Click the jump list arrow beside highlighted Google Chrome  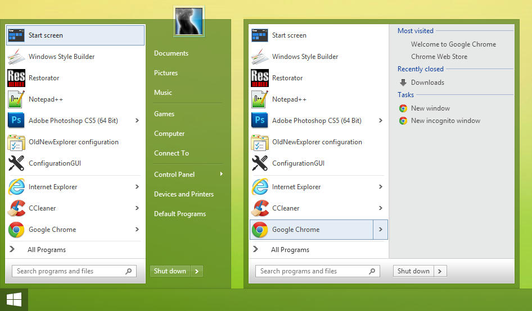[x=381, y=230]
